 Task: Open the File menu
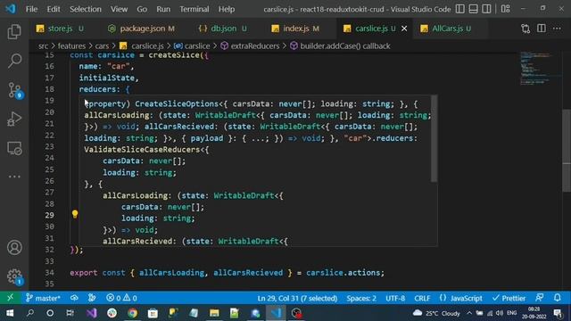click(x=32, y=9)
